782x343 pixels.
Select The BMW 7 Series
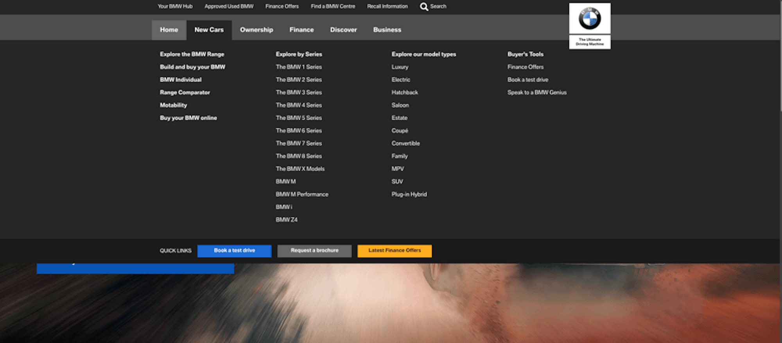tap(299, 143)
